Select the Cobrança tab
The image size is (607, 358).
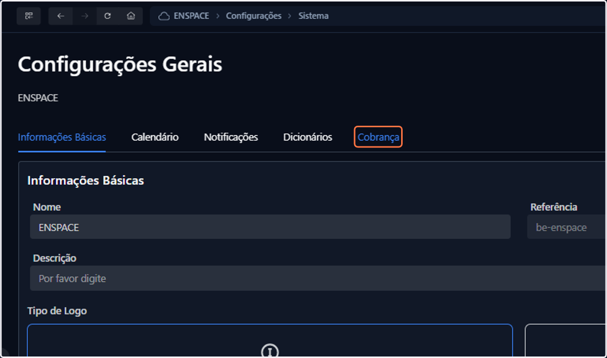click(378, 137)
